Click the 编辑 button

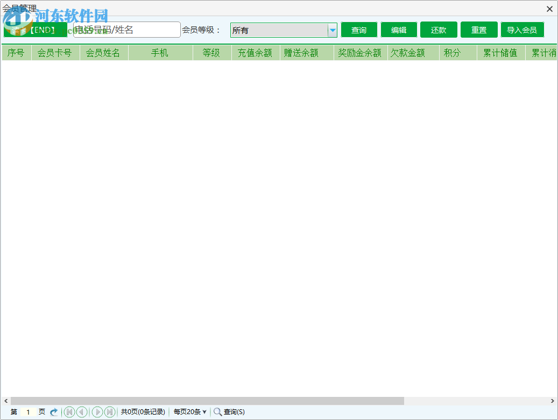click(x=399, y=30)
